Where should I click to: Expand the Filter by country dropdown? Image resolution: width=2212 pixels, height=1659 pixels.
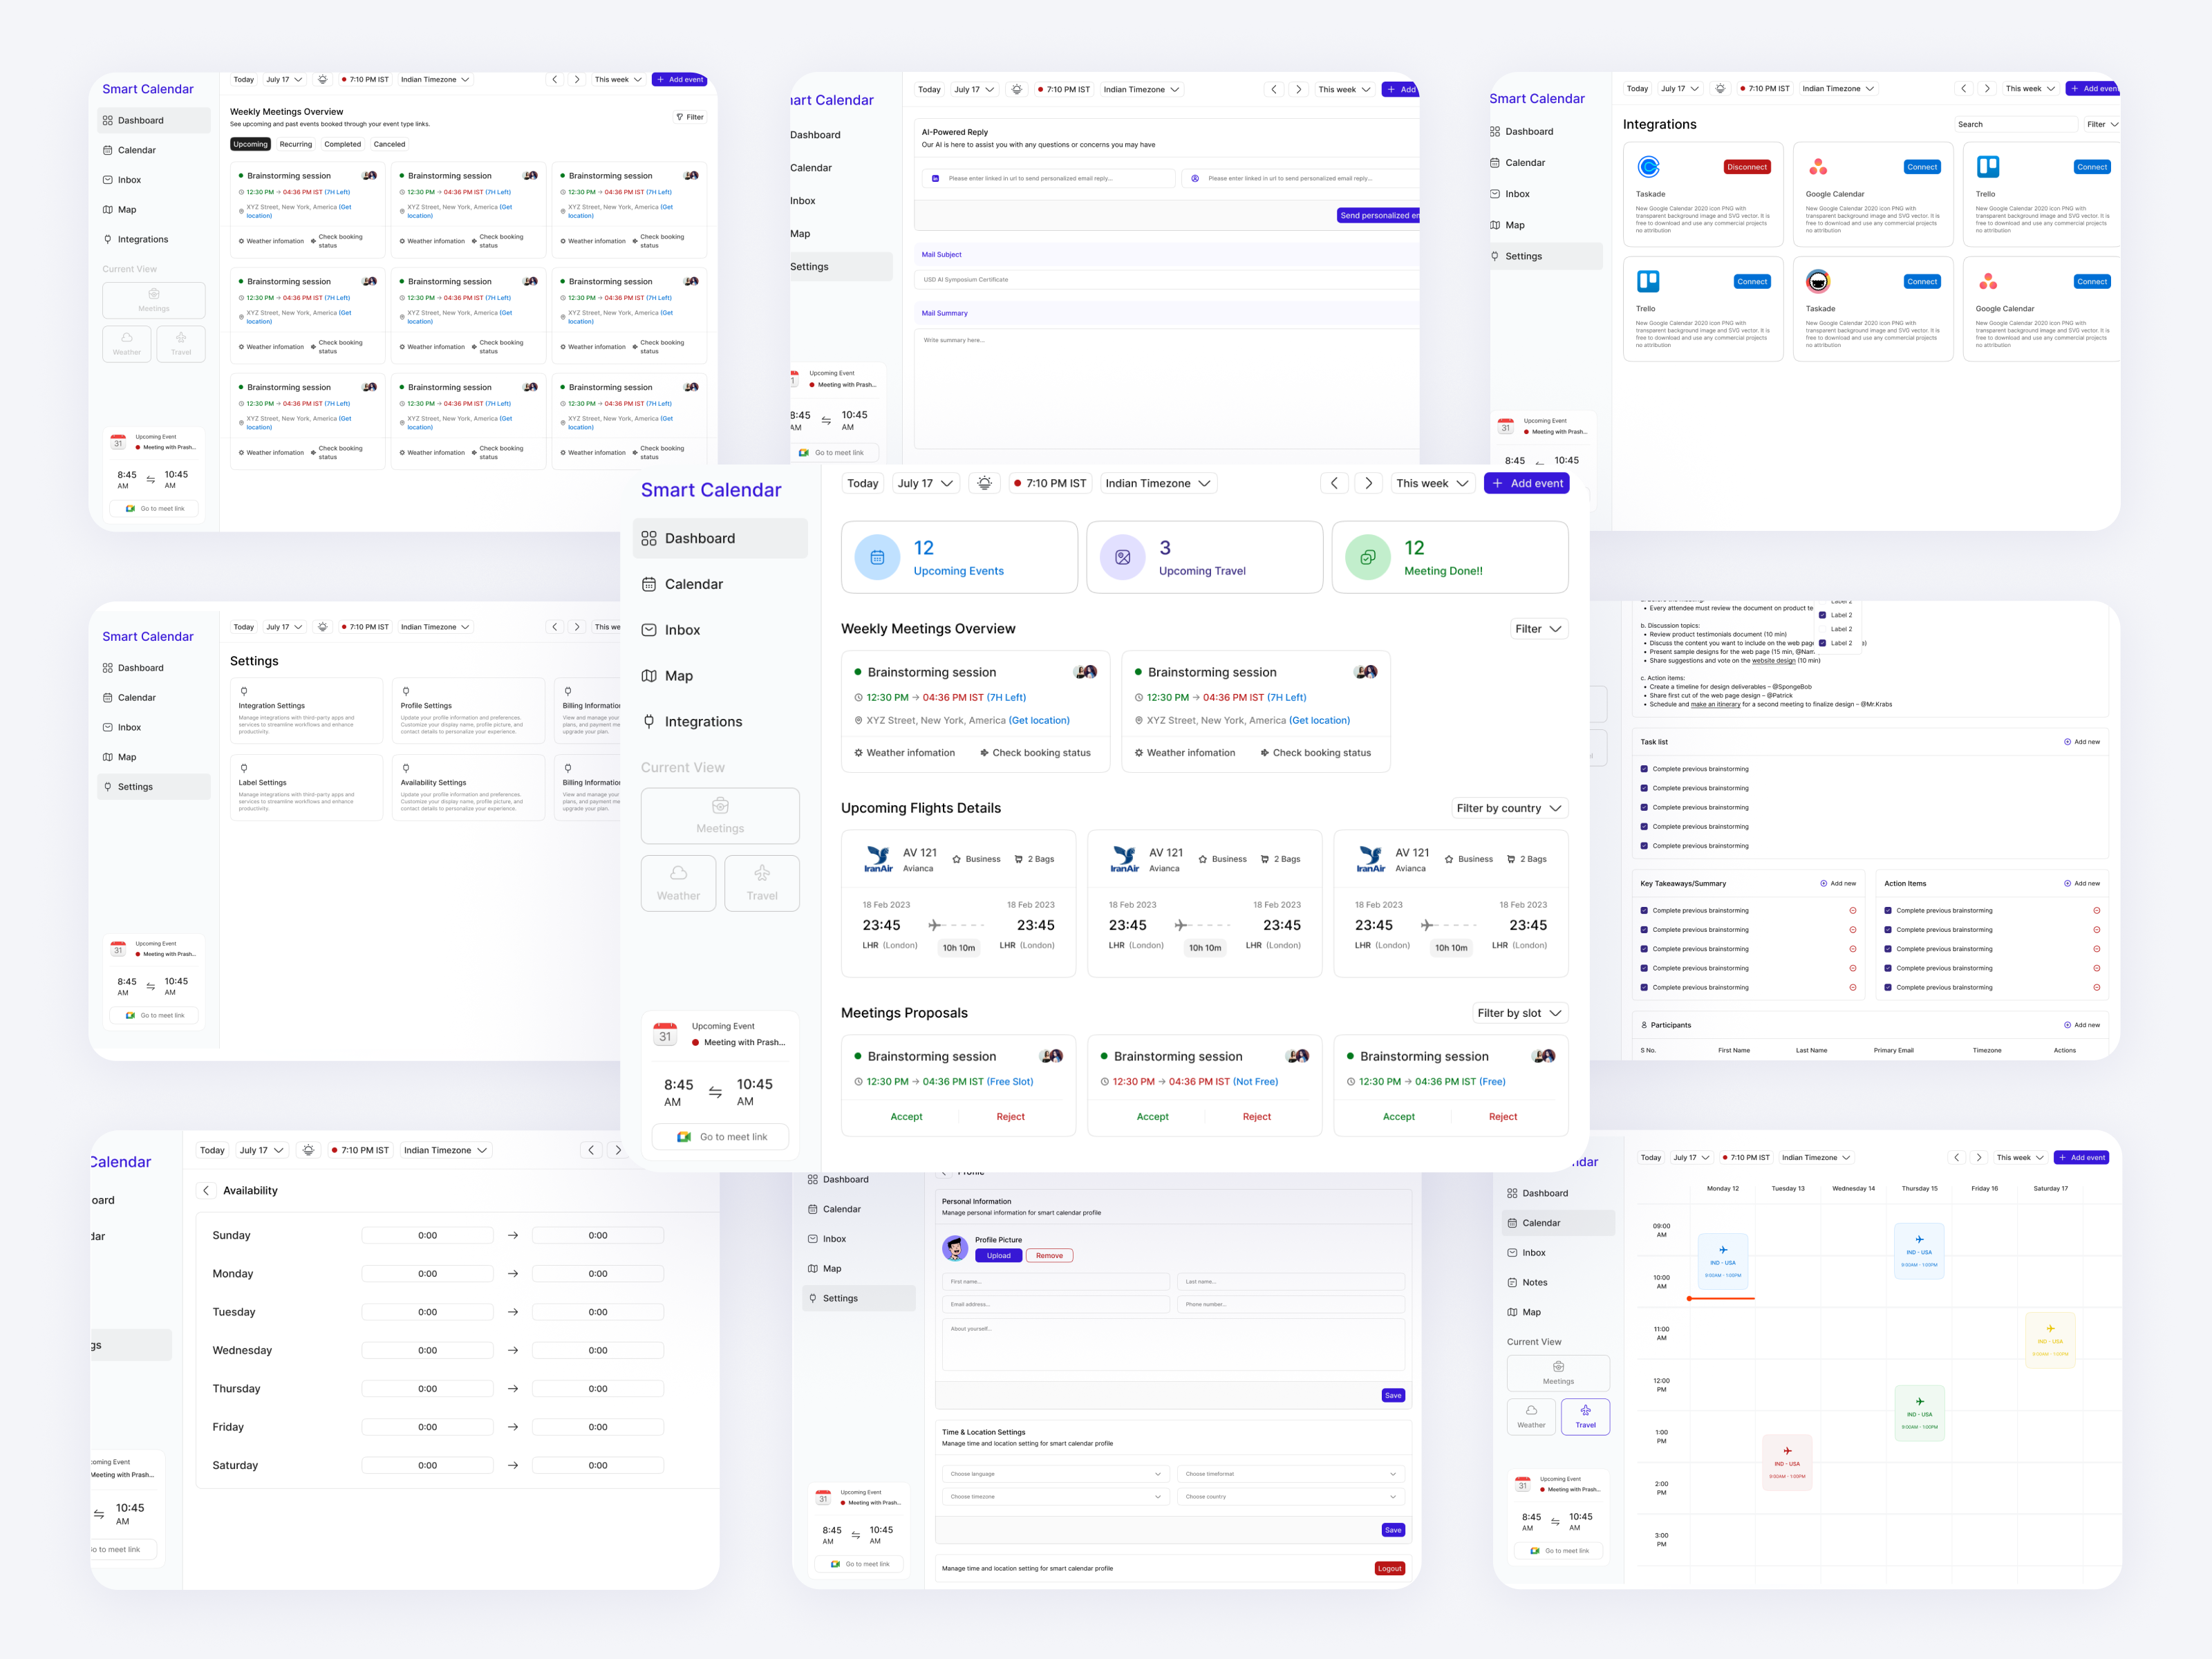[1509, 808]
